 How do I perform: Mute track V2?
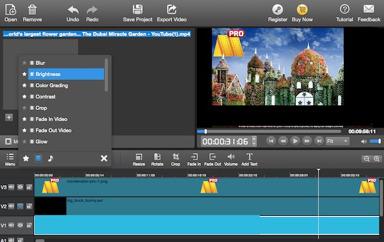pyautogui.click(x=12, y=206)
